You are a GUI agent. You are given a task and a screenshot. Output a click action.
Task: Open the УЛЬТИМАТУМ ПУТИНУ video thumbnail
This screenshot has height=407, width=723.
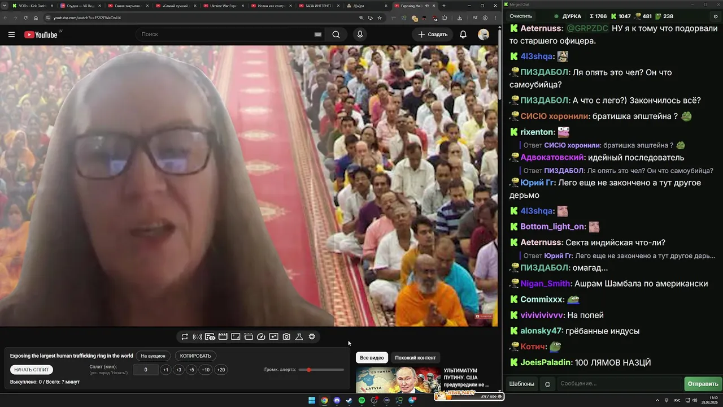(398, 380)
